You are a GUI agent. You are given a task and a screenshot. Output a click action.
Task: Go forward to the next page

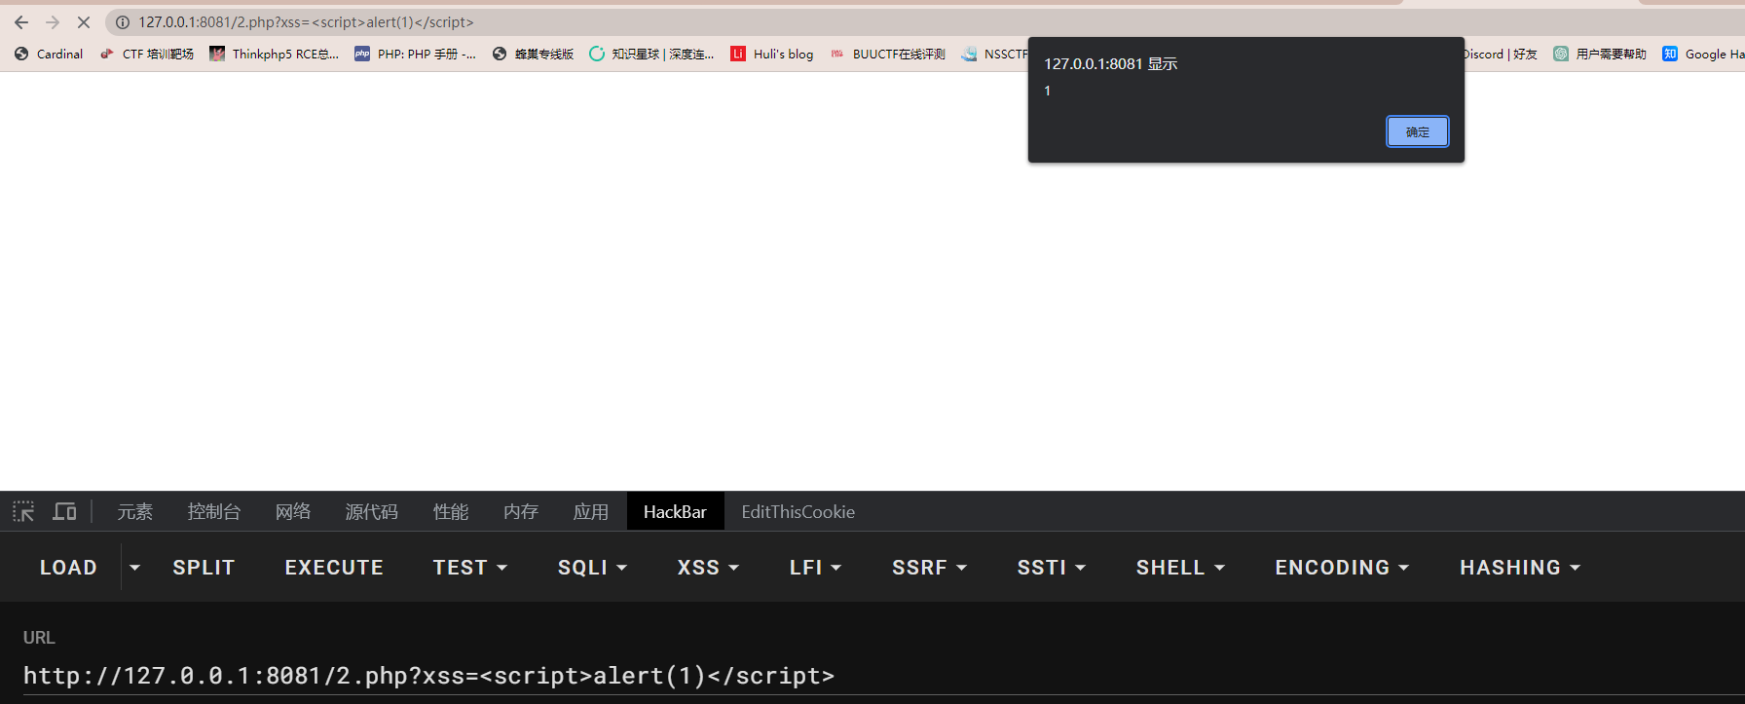[x=53, y=22]
